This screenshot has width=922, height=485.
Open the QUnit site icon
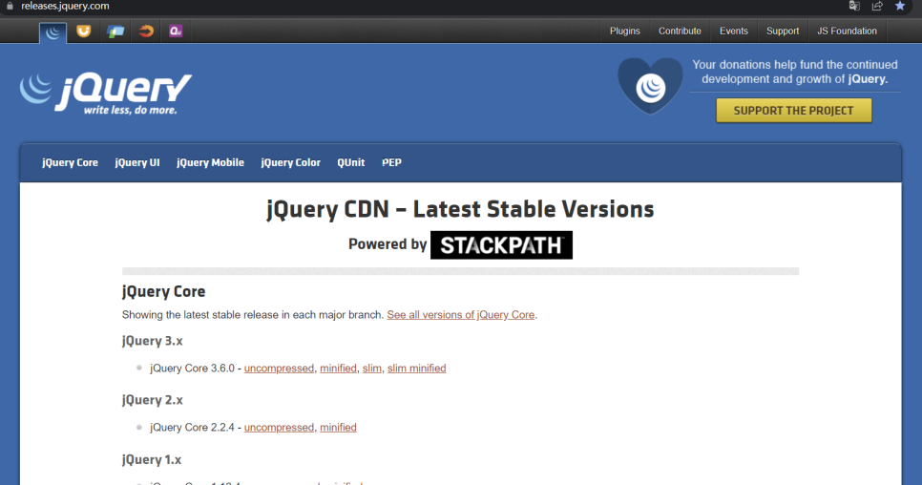click(176, 32)
